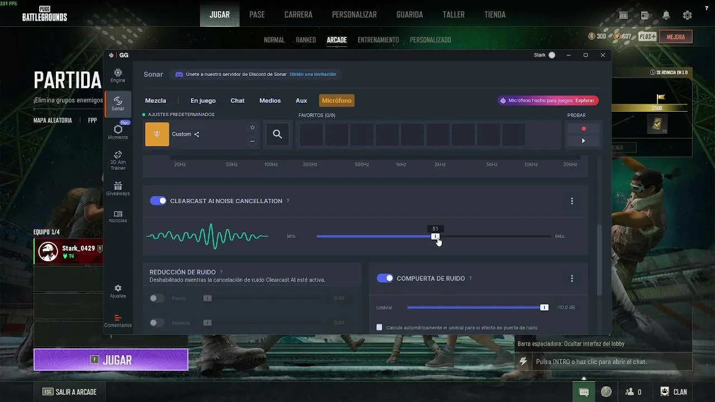The width and height of the screenshot is (715, 402).
Task: Open PUBG Carrera menu
Action: click(x=298, y=15)
